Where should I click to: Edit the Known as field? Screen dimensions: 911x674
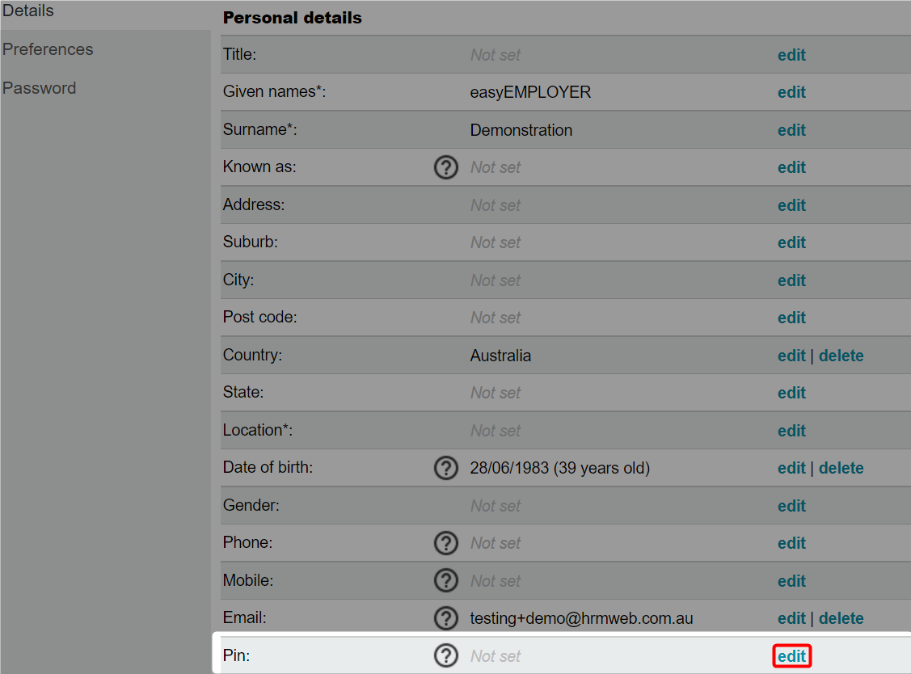coord(791,167)
